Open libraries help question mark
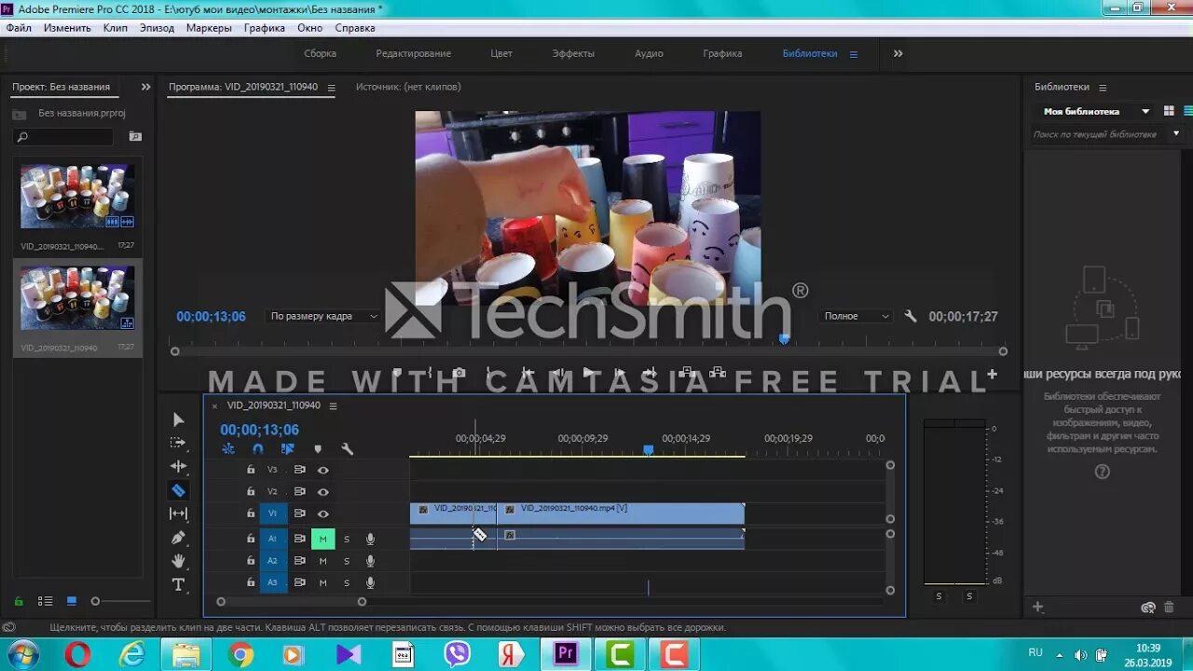 click(x=1103, y=472)
